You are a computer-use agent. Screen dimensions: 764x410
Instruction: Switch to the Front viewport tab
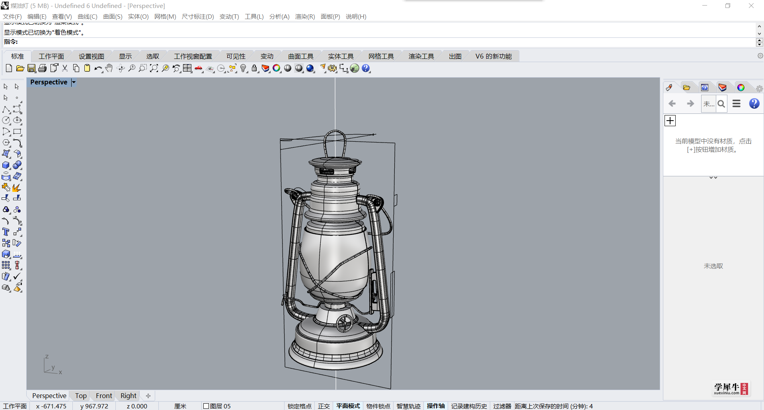coord(104,396)
